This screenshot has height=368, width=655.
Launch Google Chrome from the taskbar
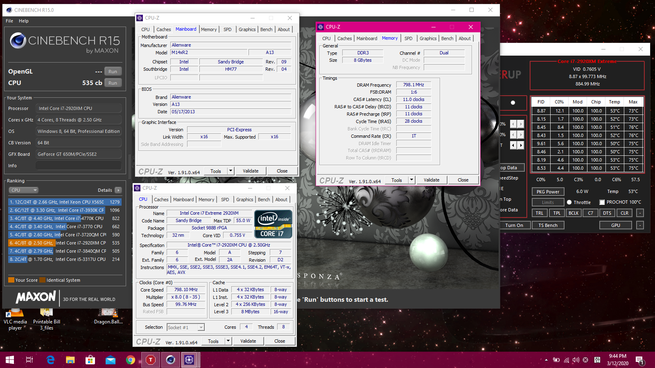[131, 360]
